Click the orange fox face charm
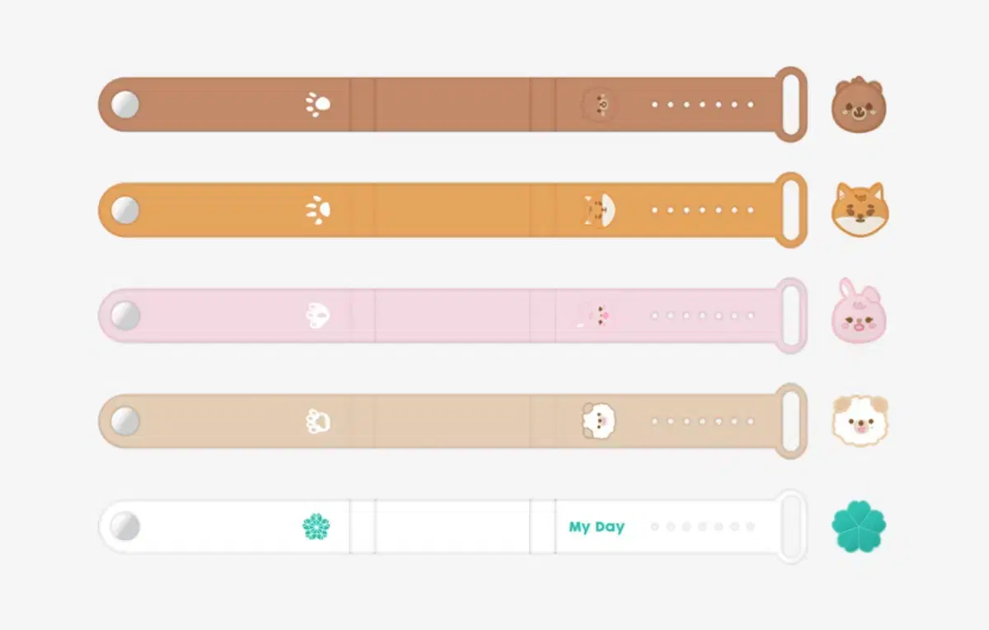The image size is (989, 630). coord(860,210)
